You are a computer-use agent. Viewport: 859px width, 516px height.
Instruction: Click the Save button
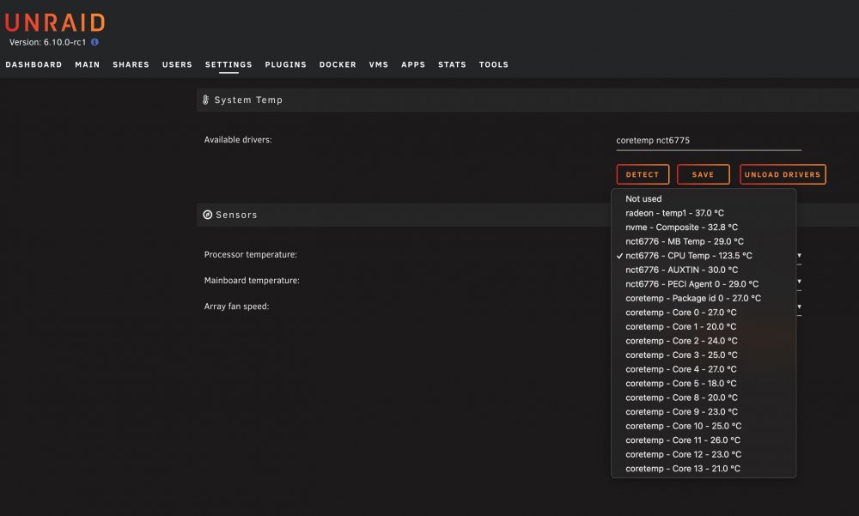click(703, 175)
